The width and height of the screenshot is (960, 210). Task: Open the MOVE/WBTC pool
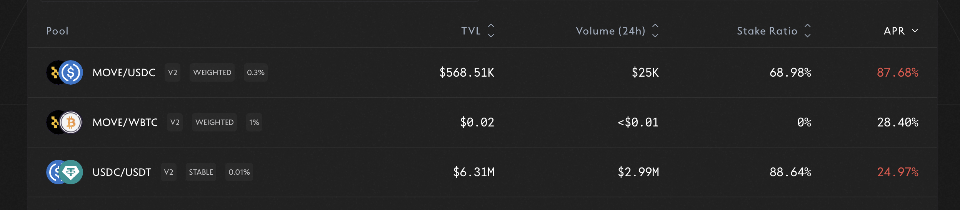tap(125, 122)
